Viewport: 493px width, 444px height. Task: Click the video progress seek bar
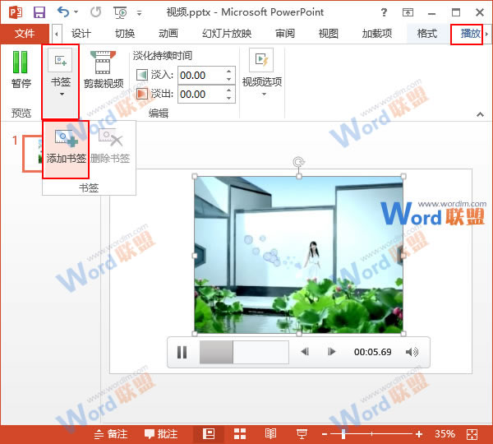[x=244, y=352]
